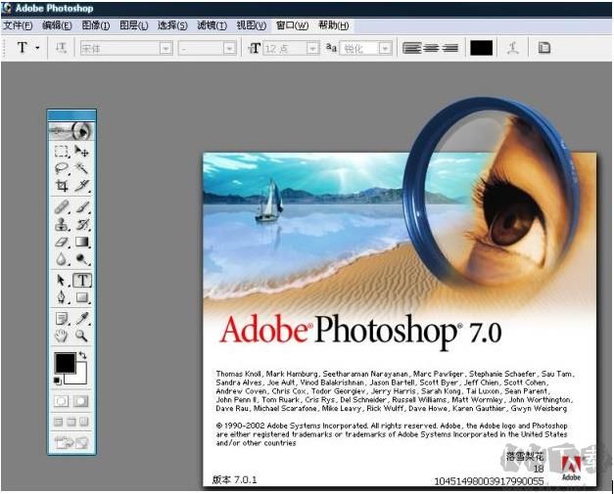Click the white background color swatch in the toolbox
The height and width of the screenshot is (494, 614).
click(79, 378)
